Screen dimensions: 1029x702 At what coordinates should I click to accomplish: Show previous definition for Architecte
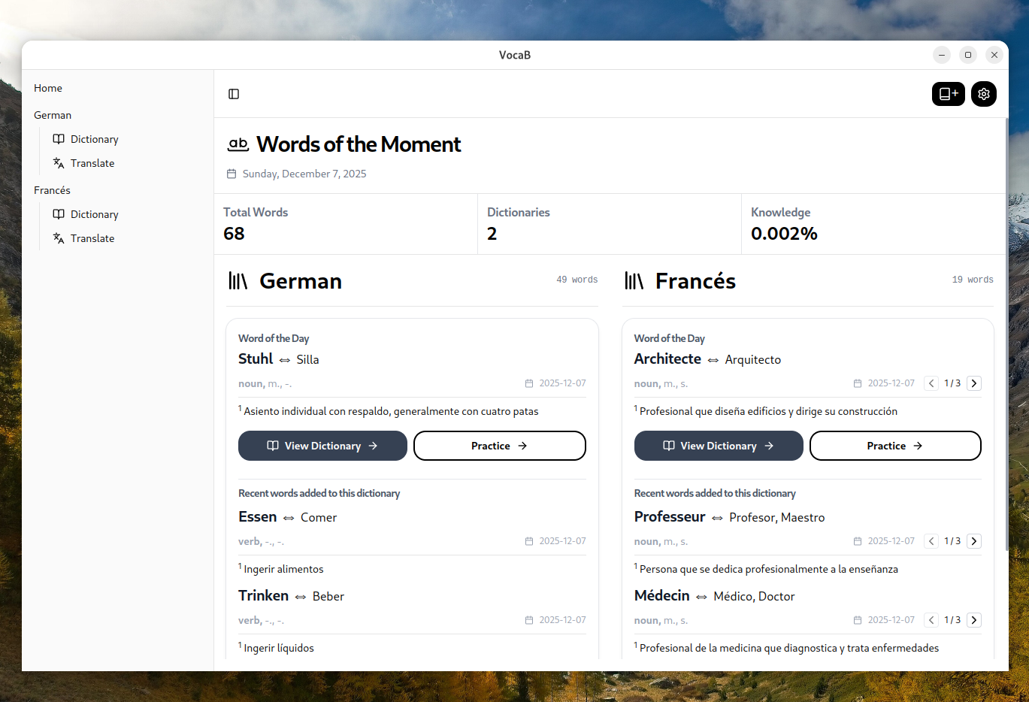931,383
